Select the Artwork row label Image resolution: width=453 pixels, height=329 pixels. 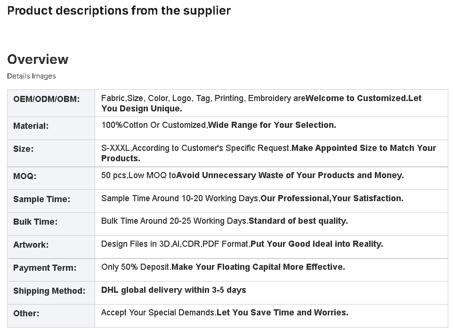click(31, 245)
